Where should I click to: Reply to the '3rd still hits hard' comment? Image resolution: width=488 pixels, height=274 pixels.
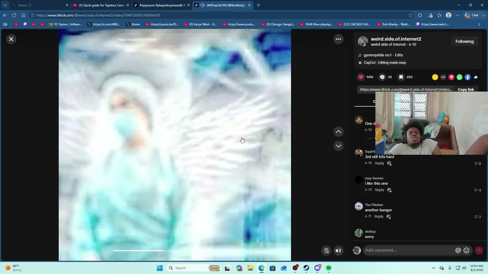pos(379,163)
